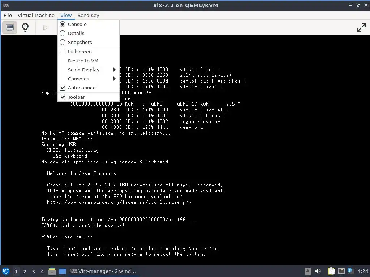Show virtual hardware details via lightbulb icon

[25, 27]
